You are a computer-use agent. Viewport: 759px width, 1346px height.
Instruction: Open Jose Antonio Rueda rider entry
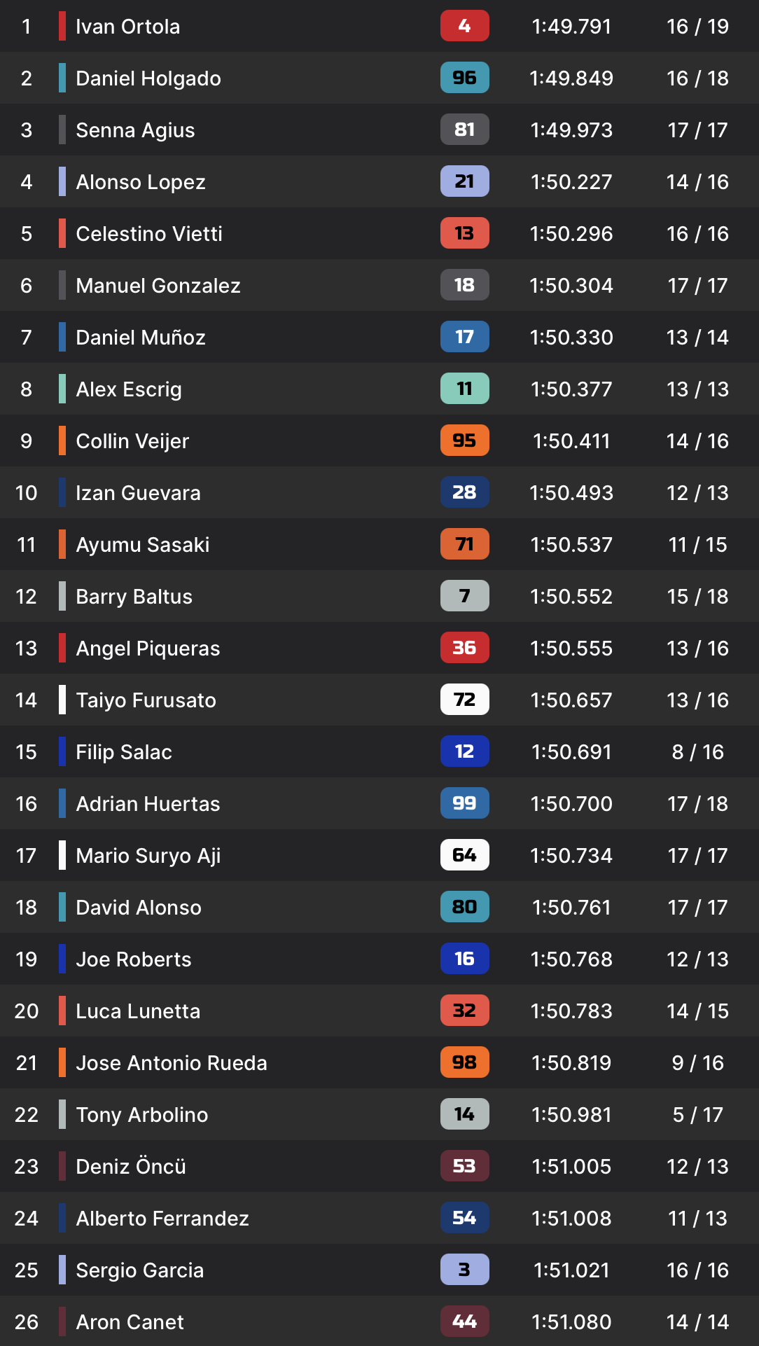pyautogui.click(x=379, y=1062)
